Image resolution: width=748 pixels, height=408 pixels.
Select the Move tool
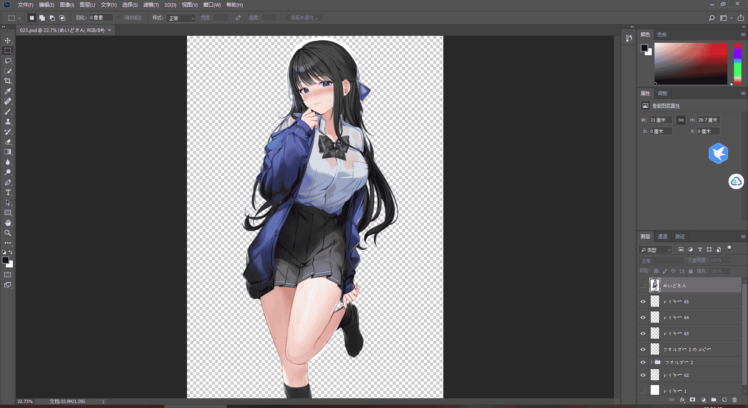[x=8, y=40]
